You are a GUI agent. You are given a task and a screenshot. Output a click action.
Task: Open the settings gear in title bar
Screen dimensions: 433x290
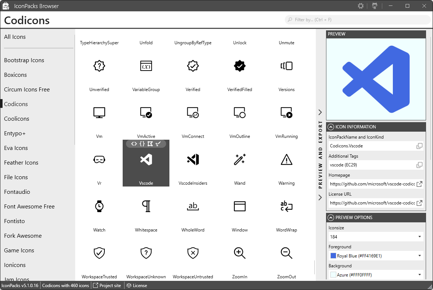point(360,6)
